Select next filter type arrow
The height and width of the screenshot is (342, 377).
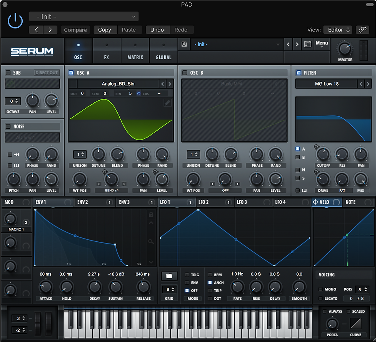pyautogui.click(x=368, y=84)
